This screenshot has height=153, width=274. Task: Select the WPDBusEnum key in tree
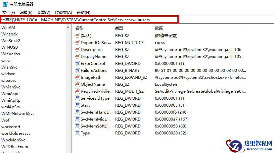click(x=15, y=147)
